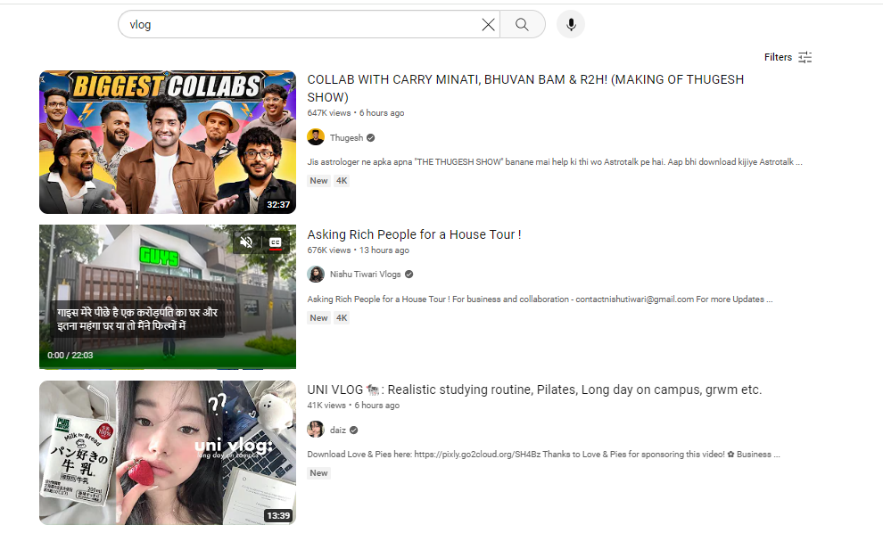883x533 pixels.
Task: Click the magnifying glass search button
Action: [523, 25]
